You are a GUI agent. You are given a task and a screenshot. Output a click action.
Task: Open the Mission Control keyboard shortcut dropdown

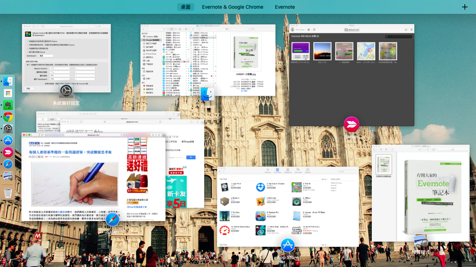pos(60,68)
